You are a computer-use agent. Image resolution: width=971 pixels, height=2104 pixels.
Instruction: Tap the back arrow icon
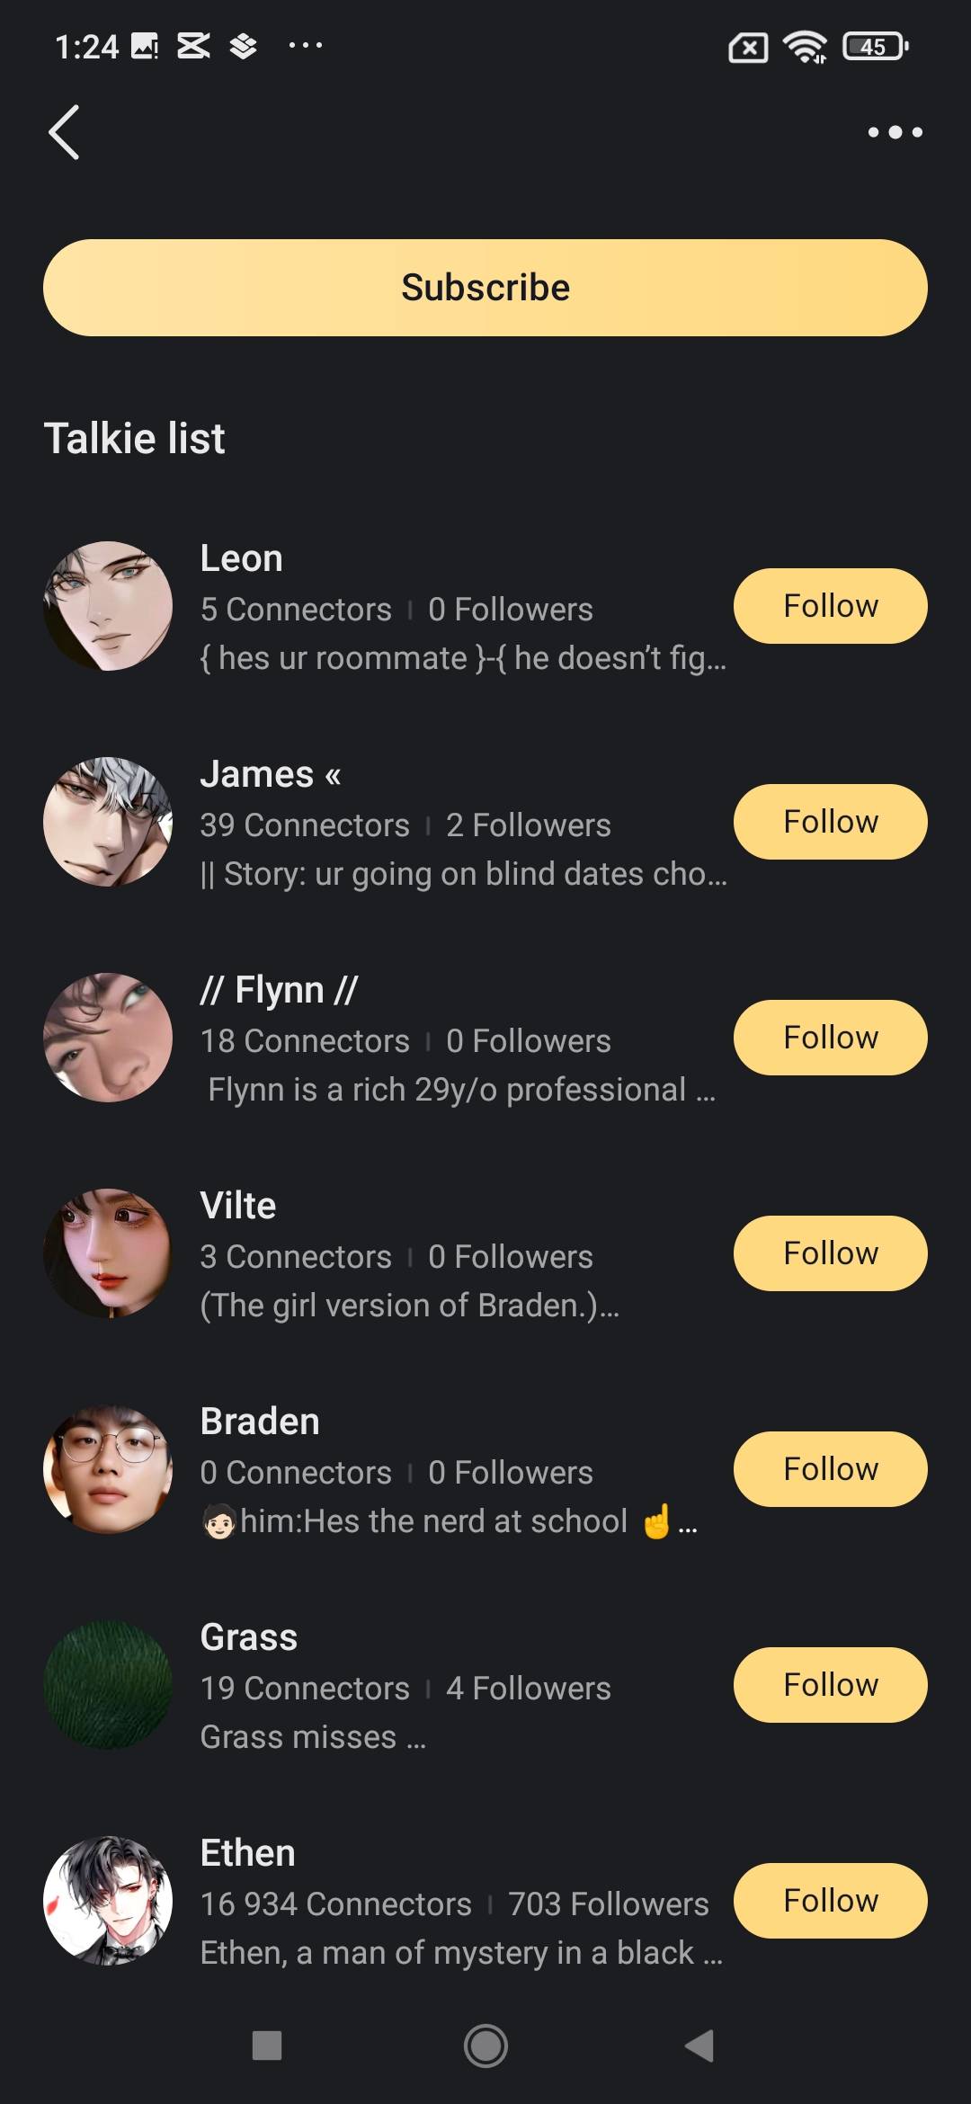pos(64,132)
